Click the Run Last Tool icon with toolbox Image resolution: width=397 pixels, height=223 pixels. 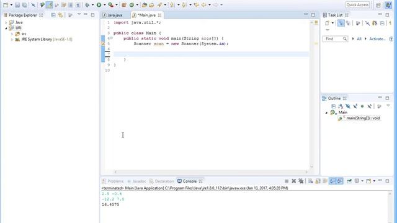(x=111, y=5)
